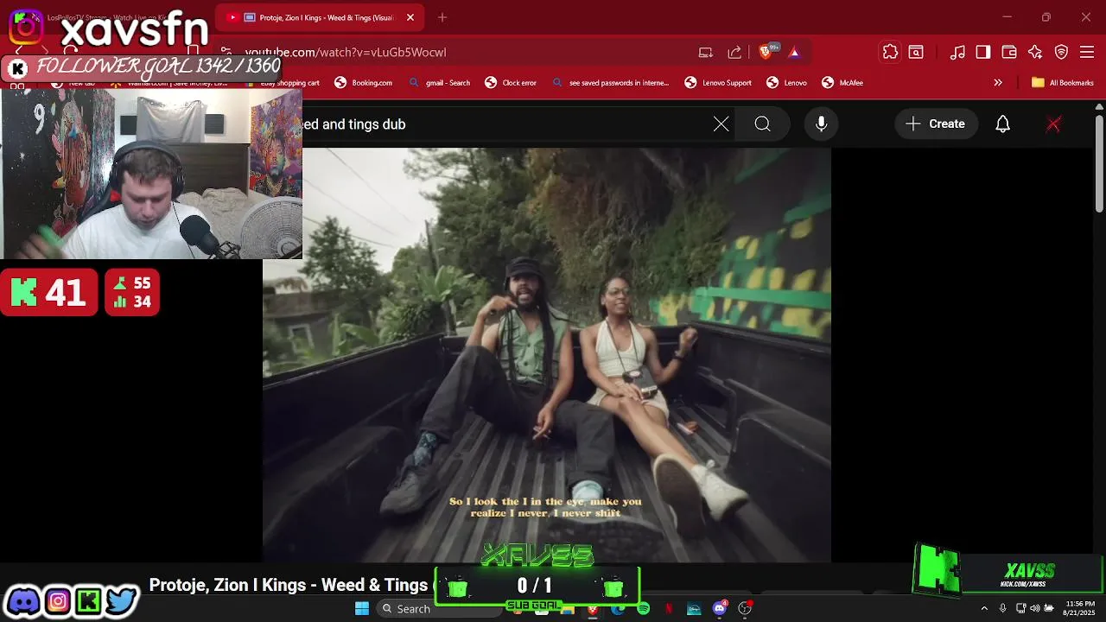The image size is (1106, 622).
Task: Start YouTube voice search microphone
Action: click(x=822, y=124)
